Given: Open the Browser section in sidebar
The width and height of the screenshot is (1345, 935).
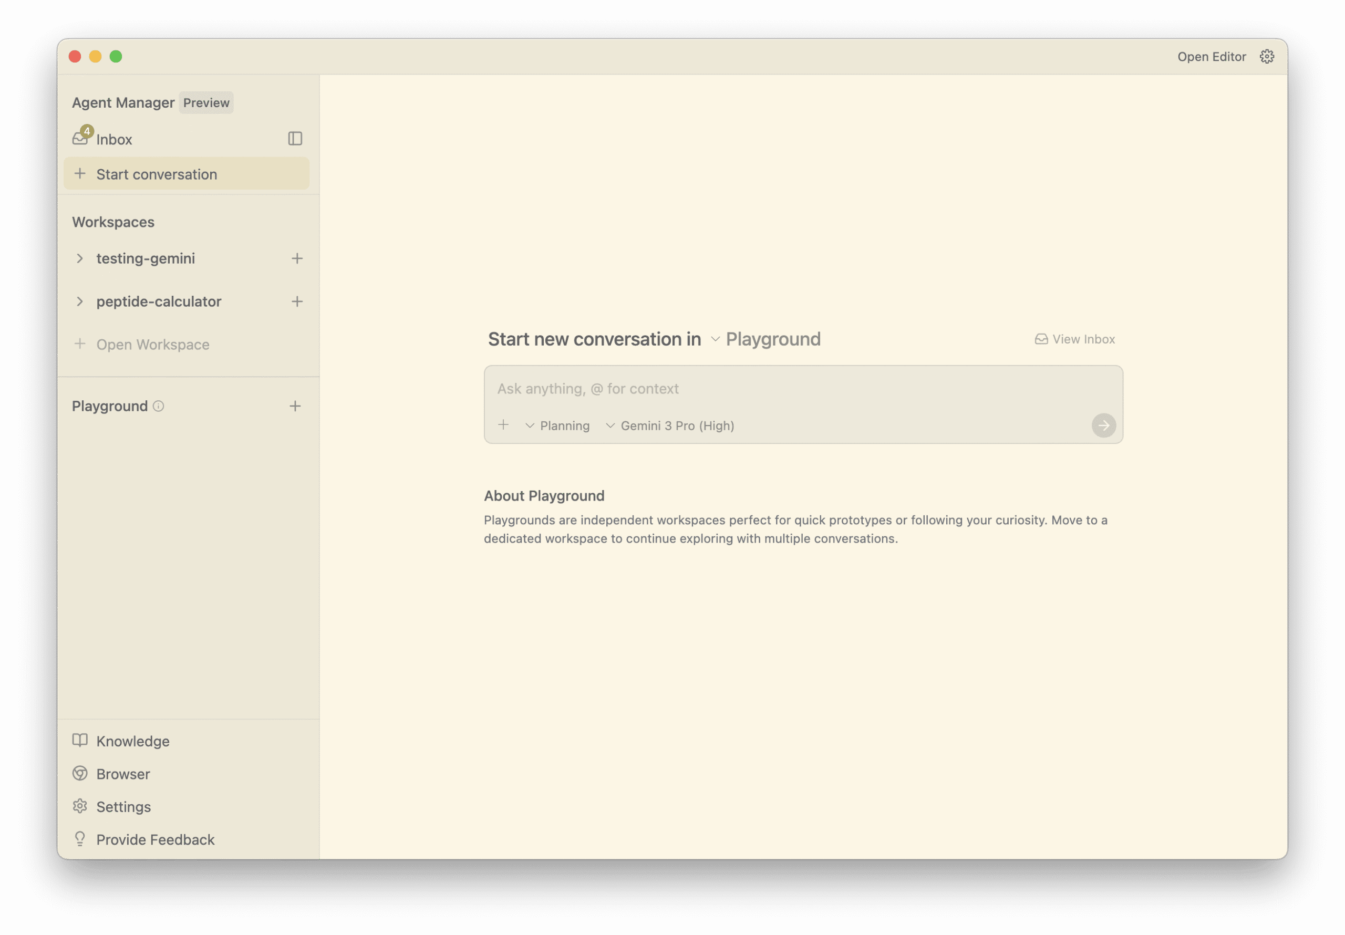Looking at the screenshot, I should [x=123, y=774].
